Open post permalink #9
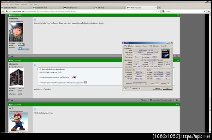Screen dimensions: 212x140 [177, 60]
